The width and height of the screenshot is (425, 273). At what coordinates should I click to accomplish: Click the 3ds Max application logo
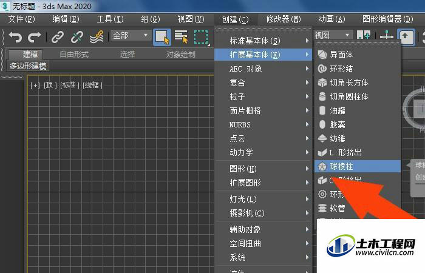point(5,6)
